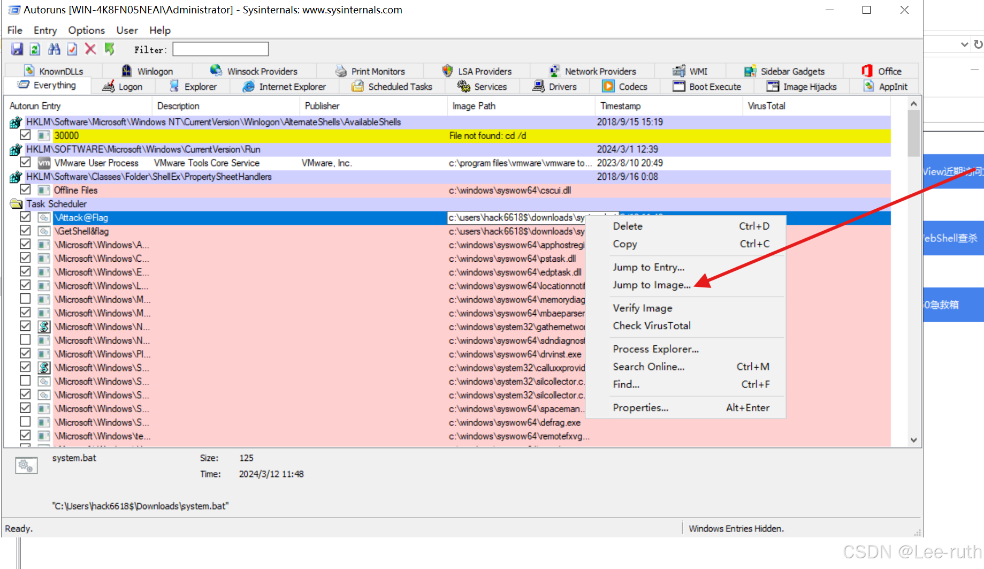Toggle checkbox for \Microsoft\Windows\Pl... entry
This screenshot has width=984, height=569.
pos(25,353)
